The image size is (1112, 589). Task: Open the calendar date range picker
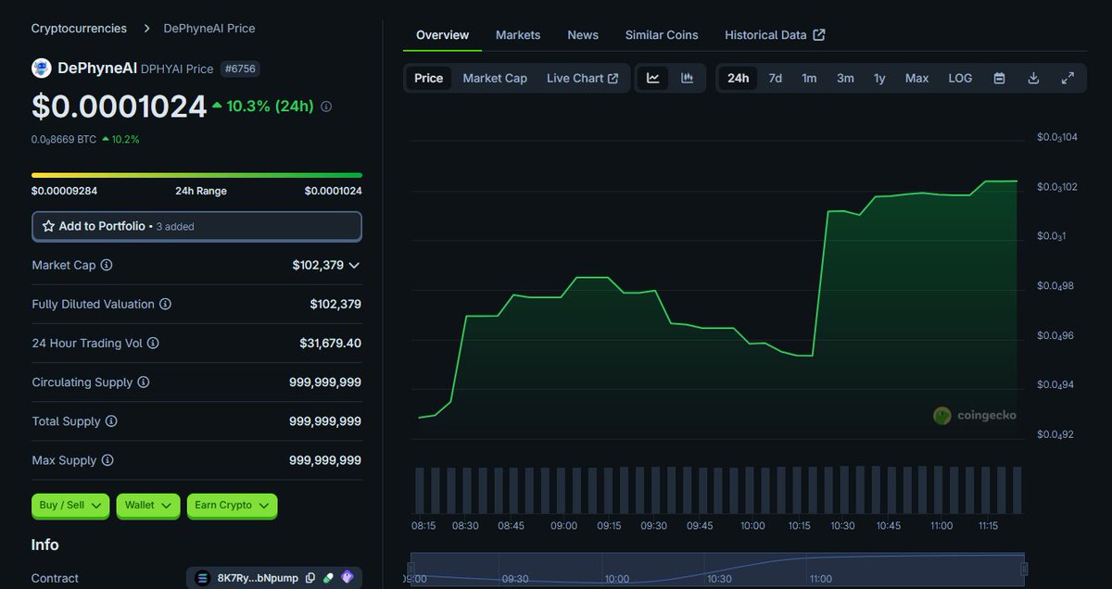click(x=1000, y=78)
